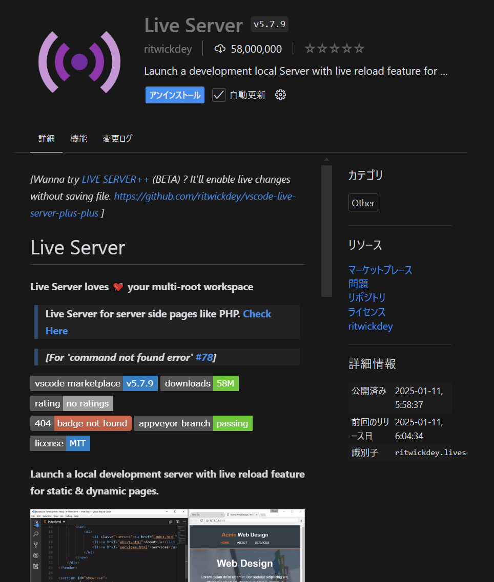Click the リソース section heading
This screenshot has width=494, height=582.
pyautogui.click(x=365, y=245)
